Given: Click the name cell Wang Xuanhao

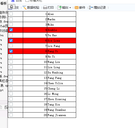Looking at the screenshot, I should (x=61, y=110).
